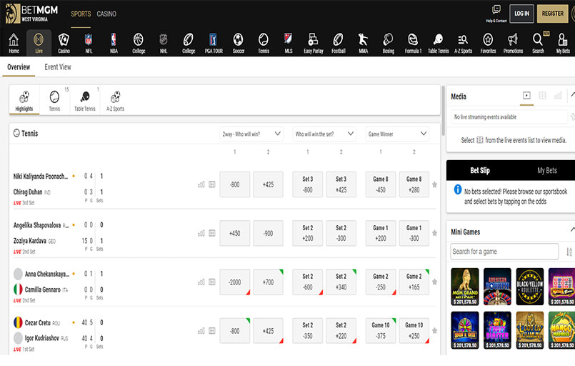The height and width of the screenshot is (366, 575).
Task: Sort mini games with A-Z sort icon
Action: point(569,252)
